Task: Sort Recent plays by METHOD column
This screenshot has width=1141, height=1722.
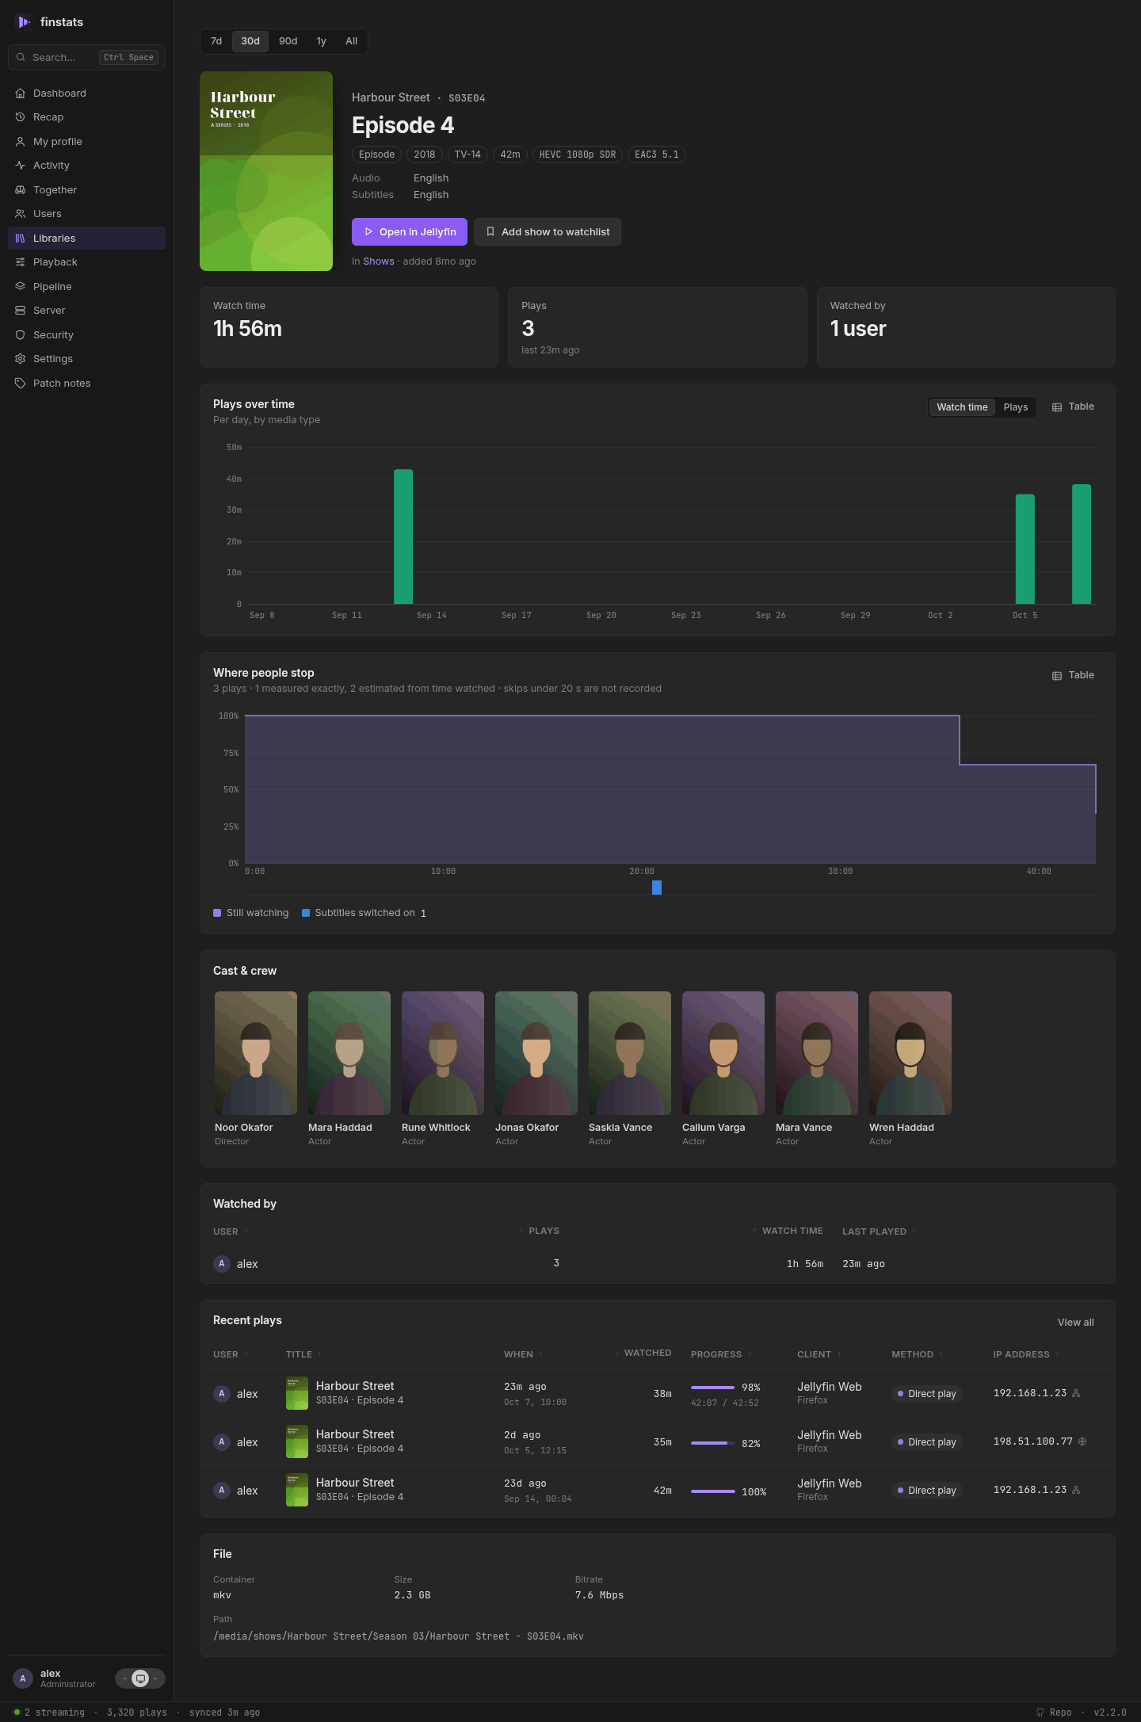Action: click(x=917, y=1354)
